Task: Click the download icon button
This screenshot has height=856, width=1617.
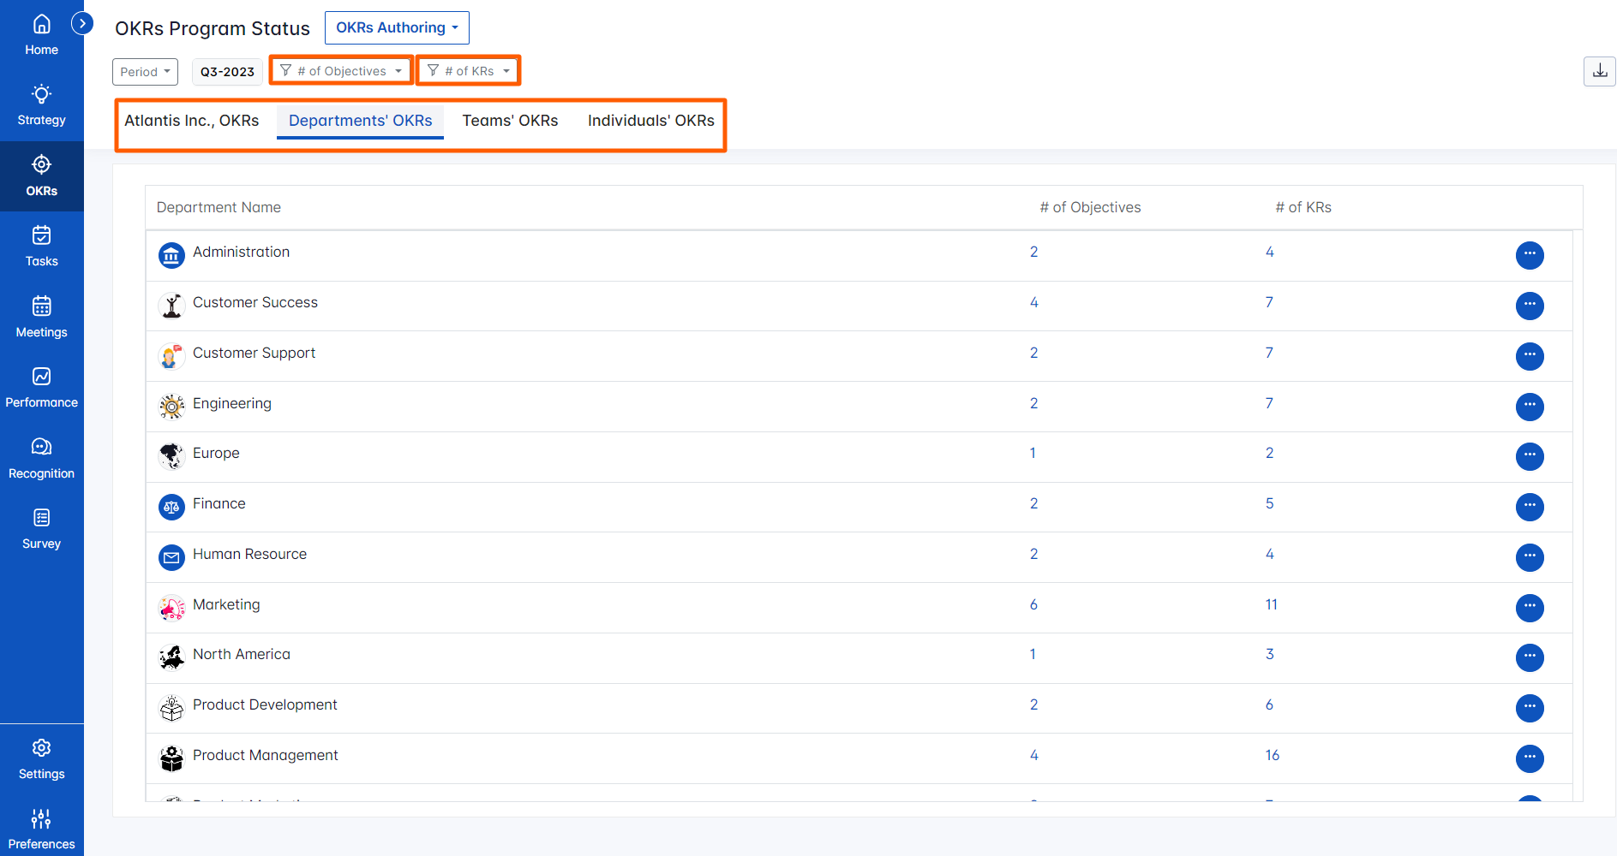Action: click(1599, 71)
